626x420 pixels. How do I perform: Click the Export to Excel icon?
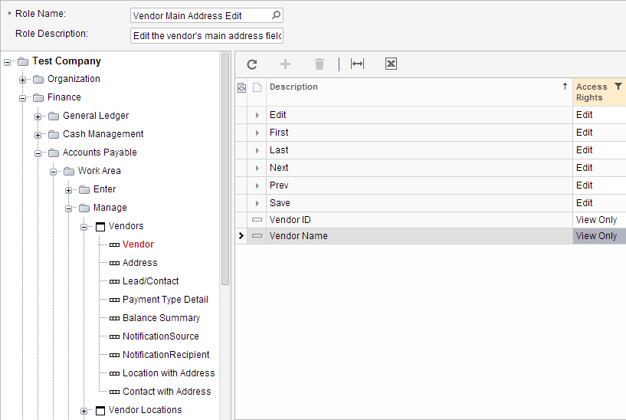pyautogui.click(x=391, y=64)
